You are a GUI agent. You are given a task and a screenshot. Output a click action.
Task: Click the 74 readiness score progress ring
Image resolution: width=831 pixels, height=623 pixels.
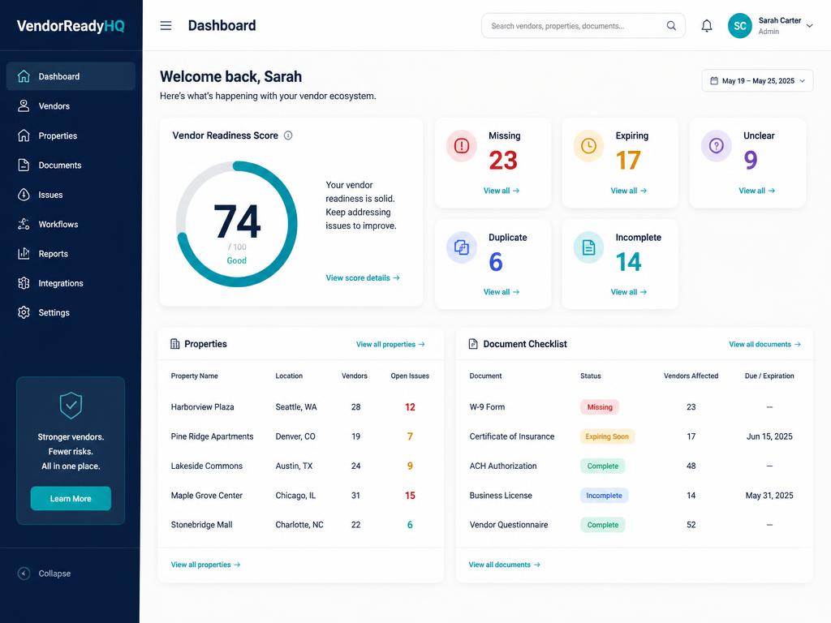pos(236,224)
